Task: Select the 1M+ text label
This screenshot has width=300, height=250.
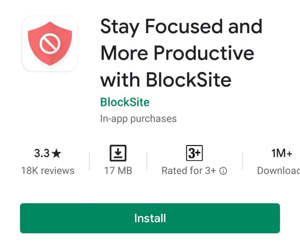Action: coord(281,153)
